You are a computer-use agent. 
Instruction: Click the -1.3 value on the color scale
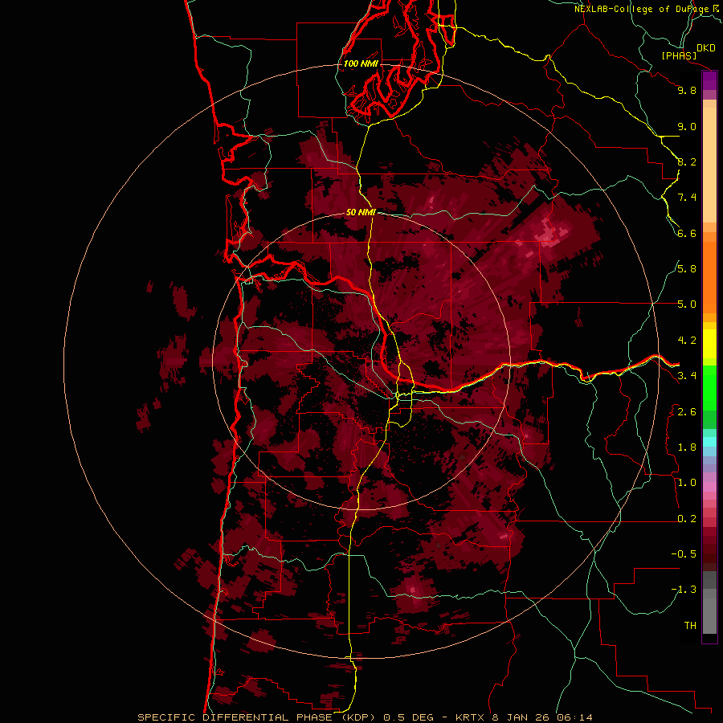click(x=684, y=590)
